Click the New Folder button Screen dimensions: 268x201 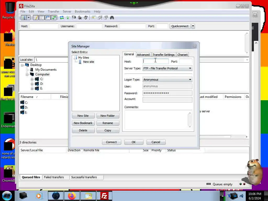click(x=108, y=116)
